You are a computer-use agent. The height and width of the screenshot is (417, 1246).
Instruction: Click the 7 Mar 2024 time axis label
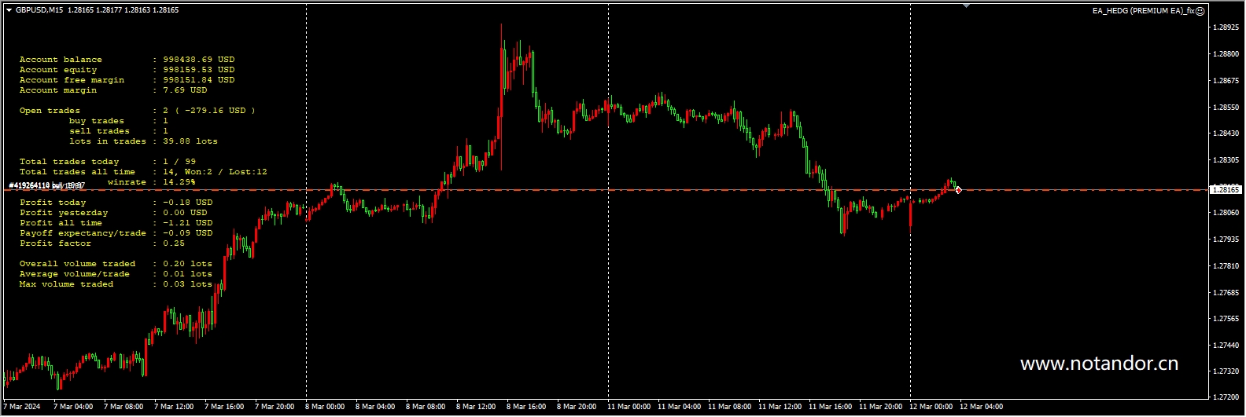point(22,407)
